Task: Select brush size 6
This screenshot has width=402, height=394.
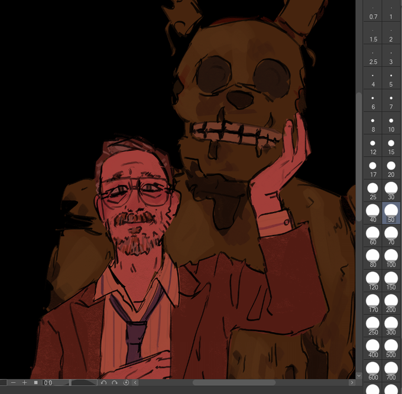Action: [x=373, y=100]
